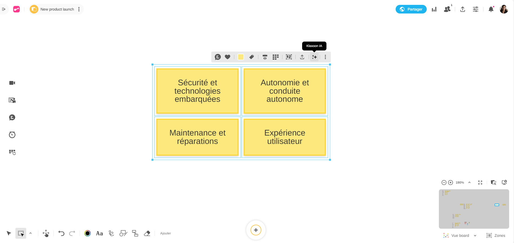Viewport: 514px width, 243px height.
Task: Open Klaxoon IA sparkle tool
Action: (x=314, y=57)
